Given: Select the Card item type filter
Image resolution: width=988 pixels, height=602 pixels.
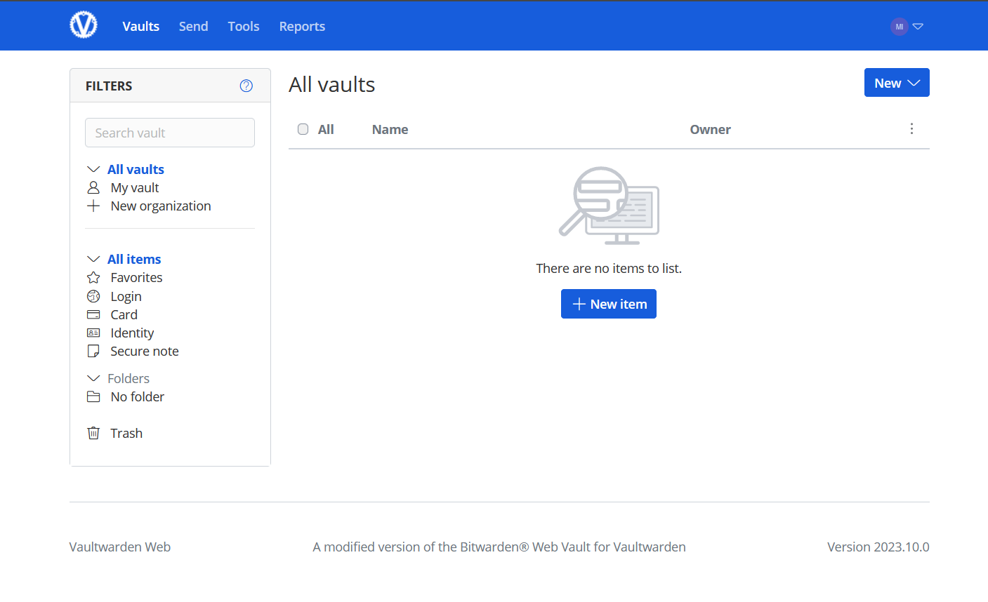Looking at the screenshot, I should coord(123,314).
